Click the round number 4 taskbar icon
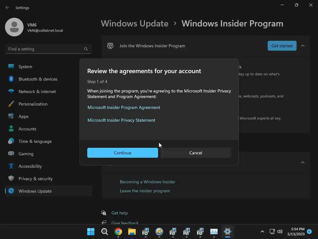The width and height of the screenshot is (318, 239). click(x=159, y=232)
